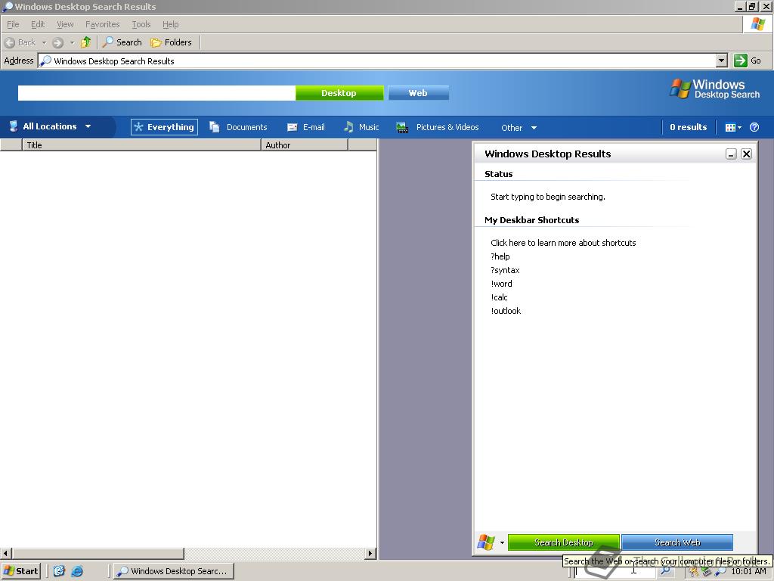774x581 pixels.
Task: Click the deskbar search field in taskbar
Action: coord(615,572)
